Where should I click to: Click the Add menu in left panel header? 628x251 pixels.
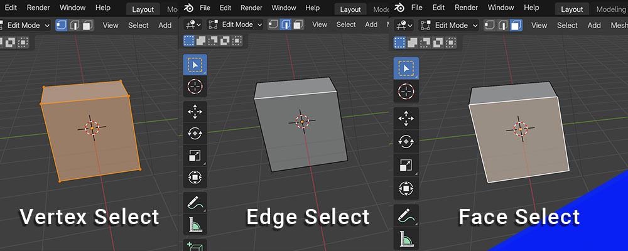[165, 25]
